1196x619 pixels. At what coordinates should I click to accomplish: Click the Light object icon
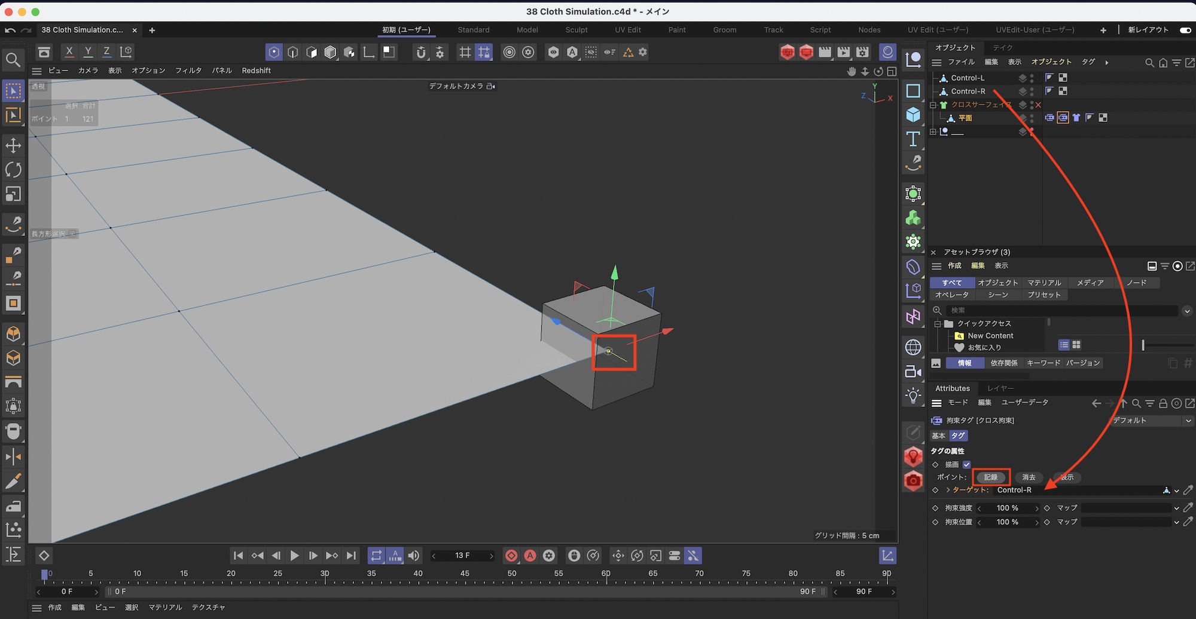point(913,396)
